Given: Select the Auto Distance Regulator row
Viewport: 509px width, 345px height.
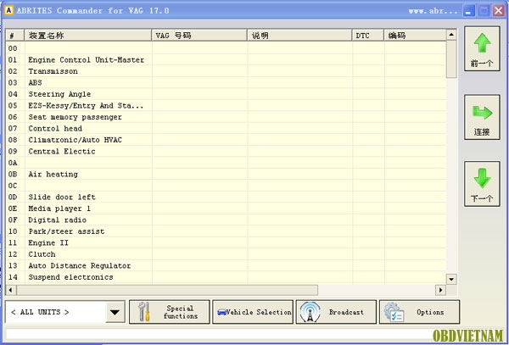Looking at the screenshot, I should [226, 265].
